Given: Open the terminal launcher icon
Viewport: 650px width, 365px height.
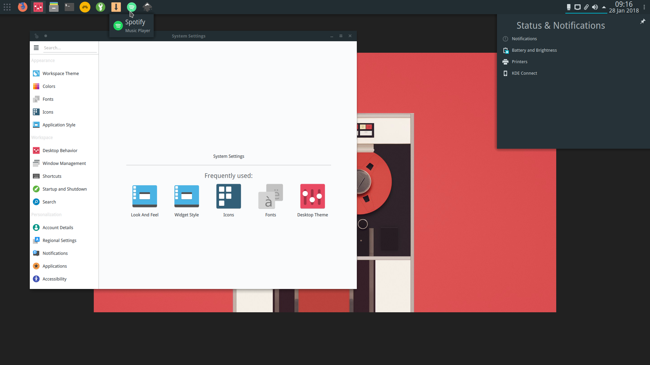Looking at the screenshot, I should pyautogui.click(x=69, y=7).
